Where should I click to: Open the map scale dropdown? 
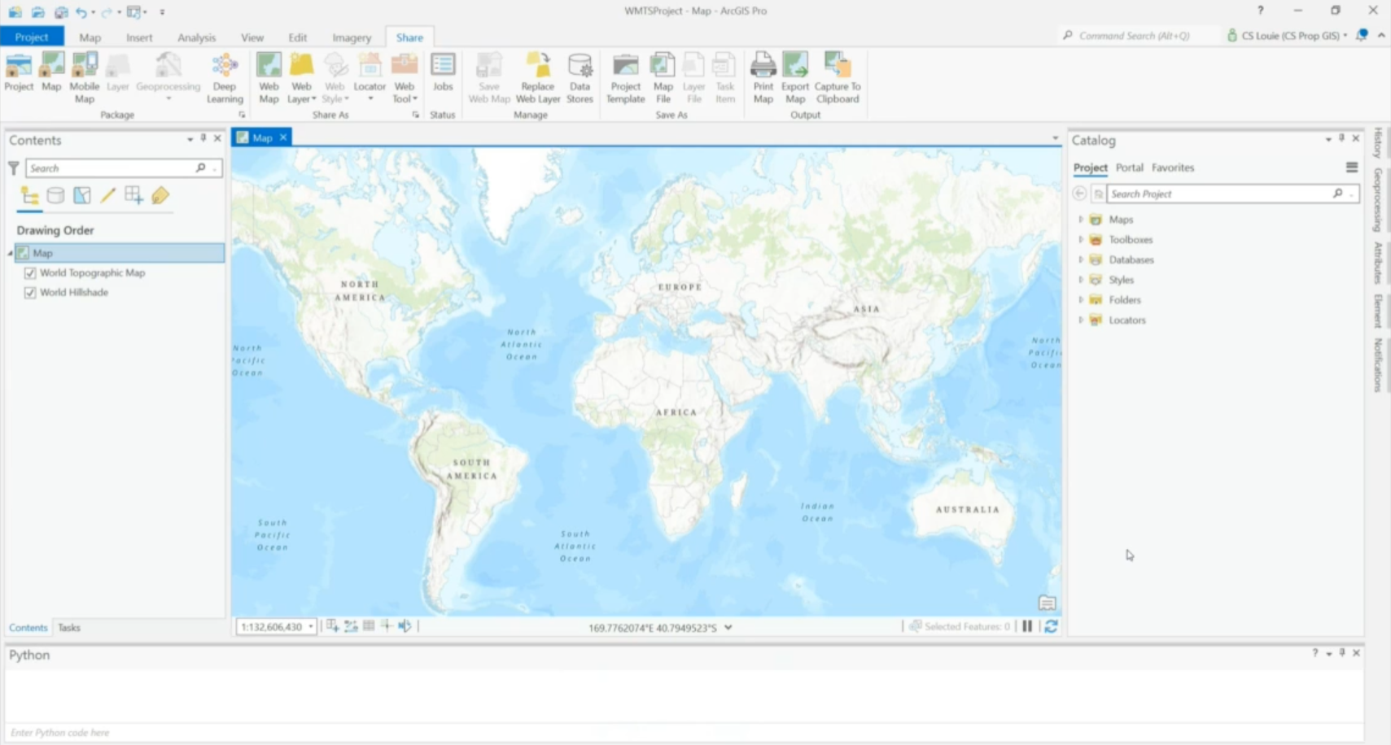pos(311,627)
